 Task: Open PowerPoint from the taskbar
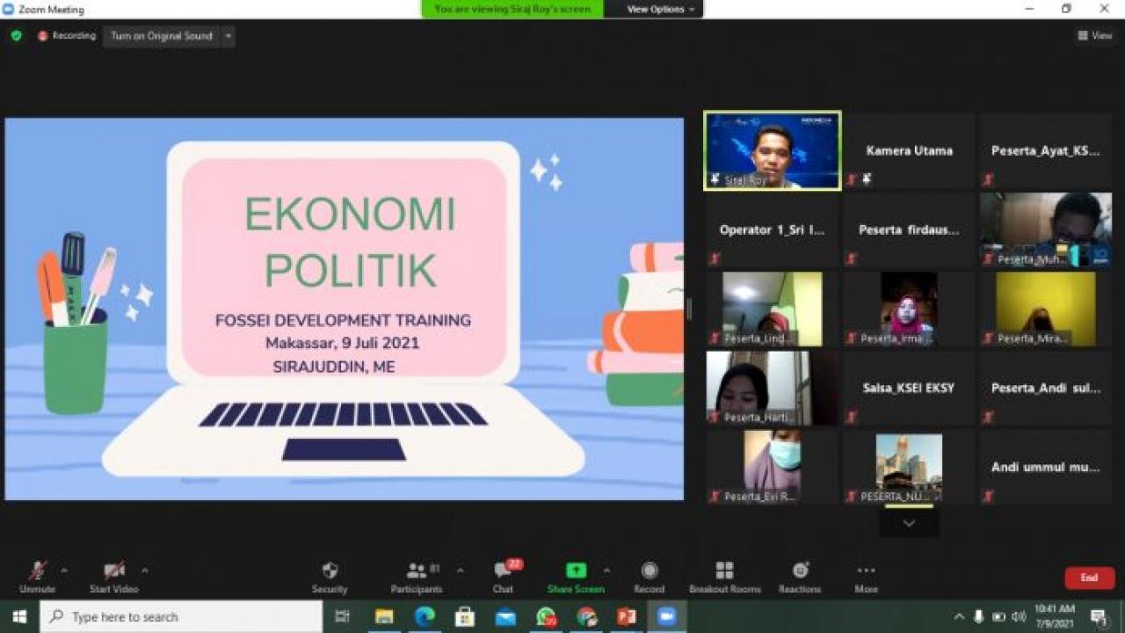(627, 615)
